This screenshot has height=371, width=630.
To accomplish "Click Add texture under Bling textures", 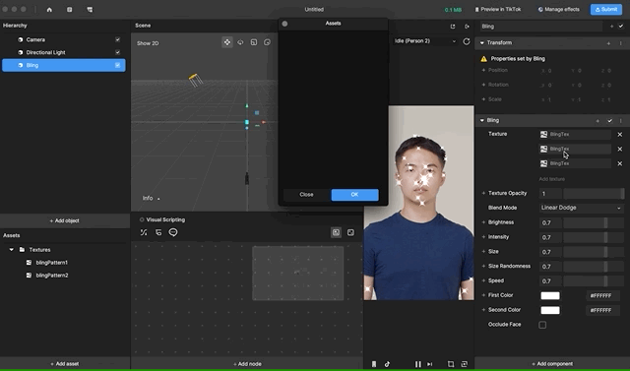I will 551,179.
